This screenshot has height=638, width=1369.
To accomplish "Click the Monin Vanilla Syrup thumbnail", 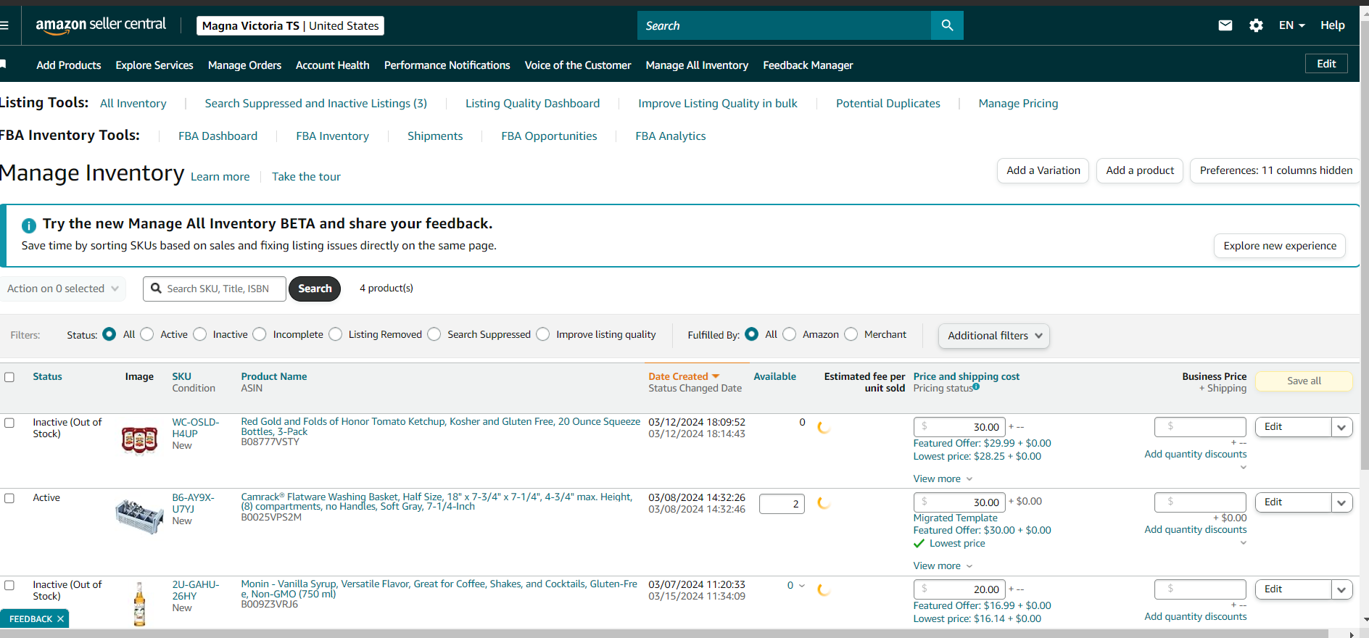I will pyautogui.click(x=139, y=605).
